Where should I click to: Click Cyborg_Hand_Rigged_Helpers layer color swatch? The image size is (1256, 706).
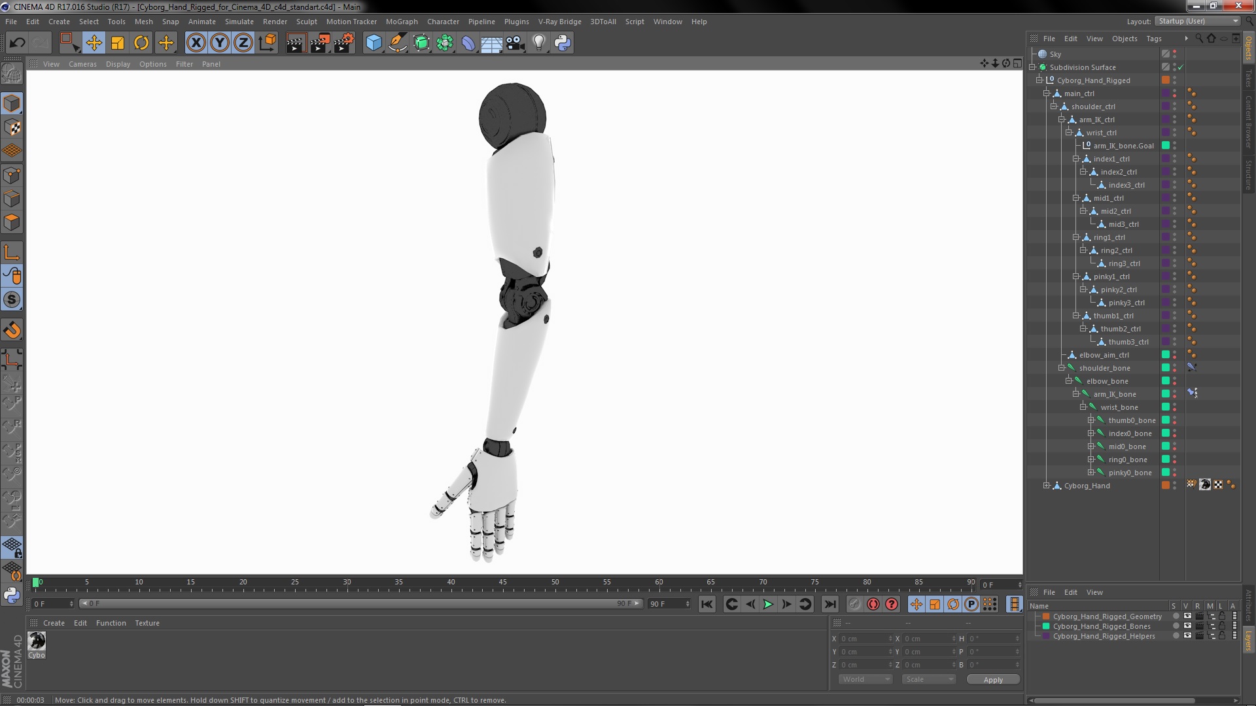[1045, 636]
